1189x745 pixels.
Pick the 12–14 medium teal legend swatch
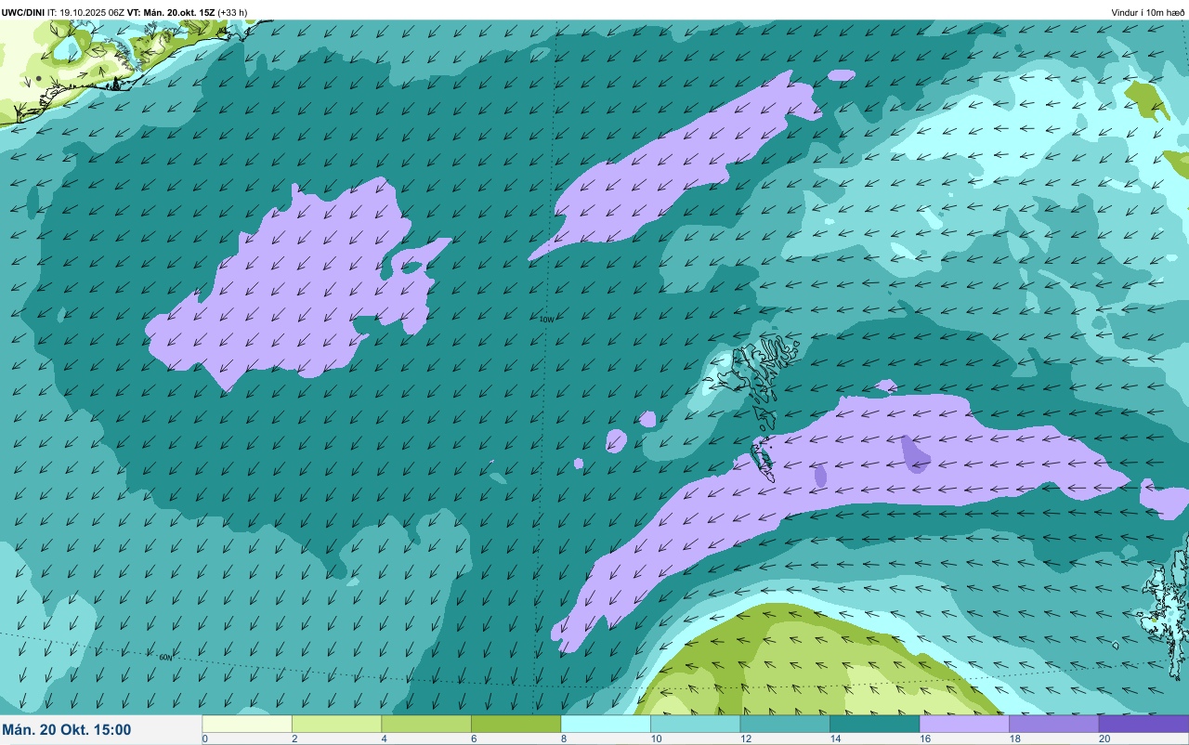tap(785, 724)
